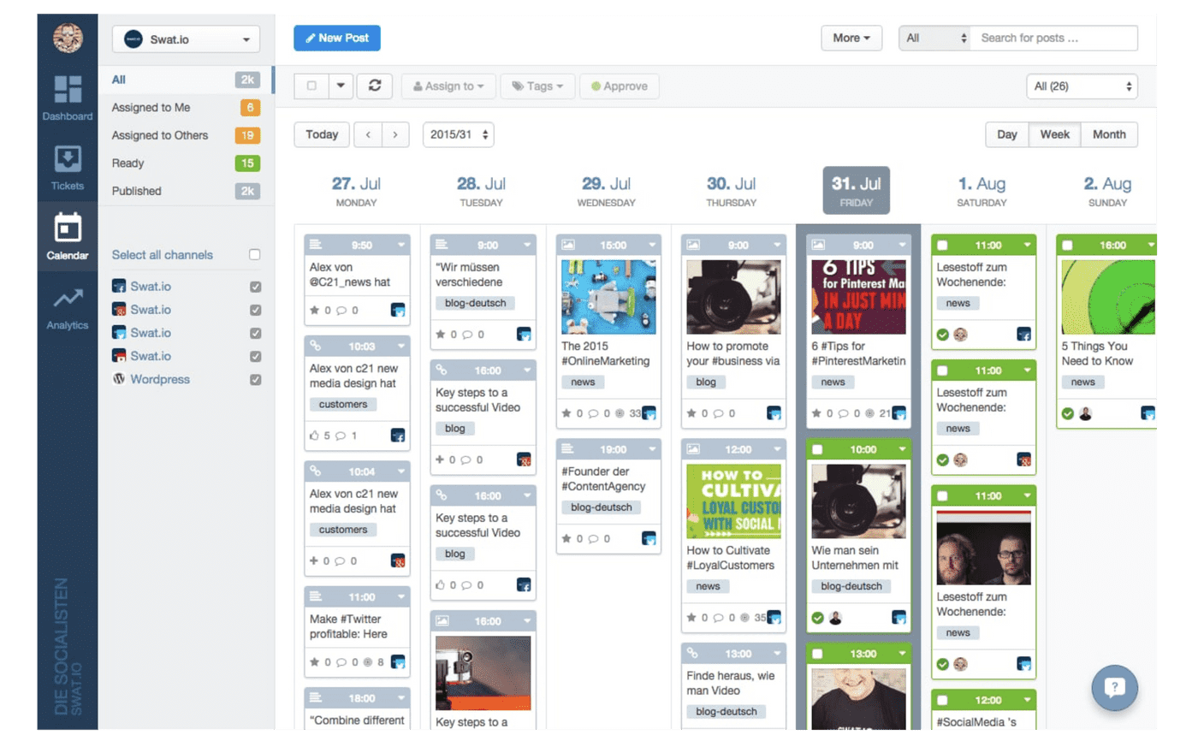Click the Today button

pyautogui.click(x=322, y=135)
